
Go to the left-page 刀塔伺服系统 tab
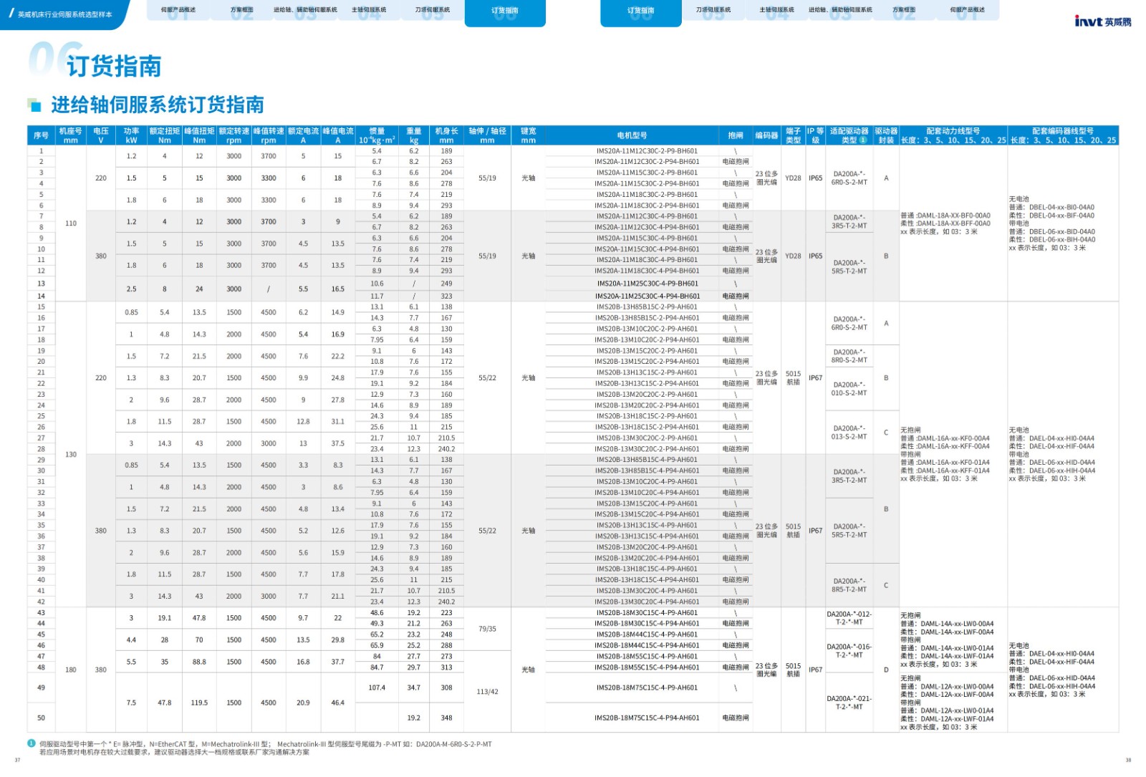point(433,11)
